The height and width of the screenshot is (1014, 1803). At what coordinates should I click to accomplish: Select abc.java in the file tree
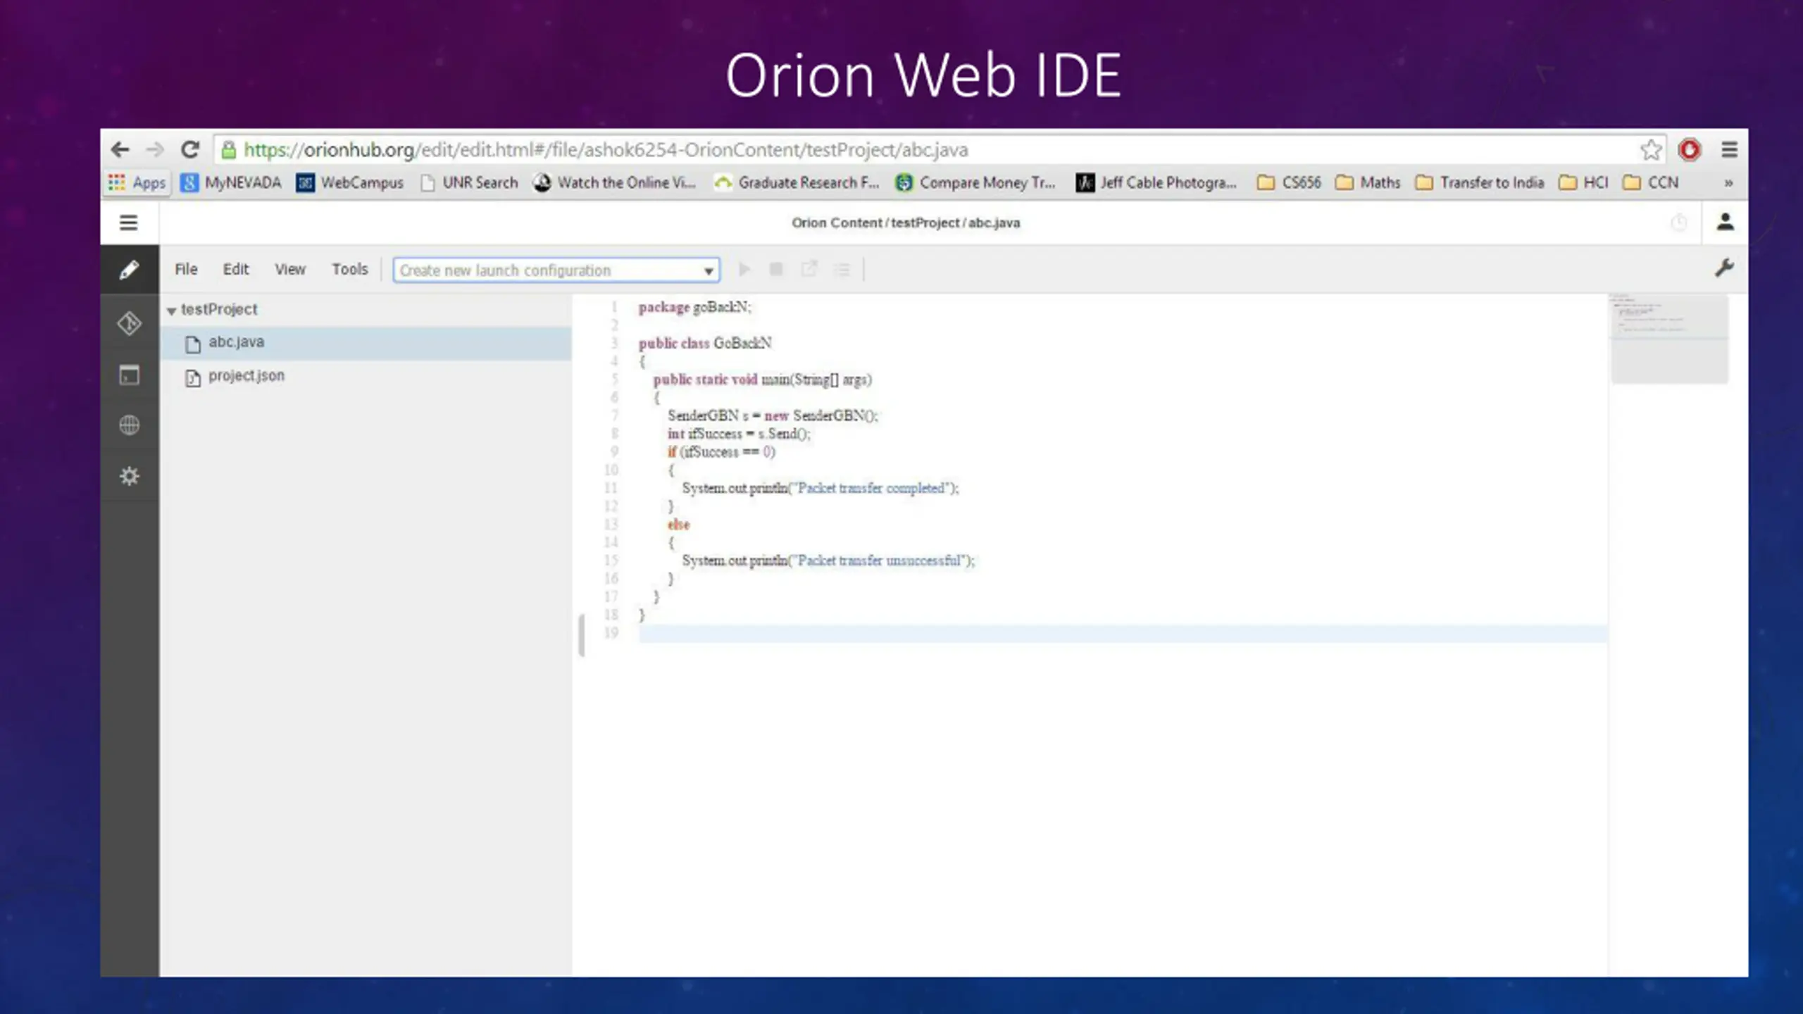coord(366,343)
